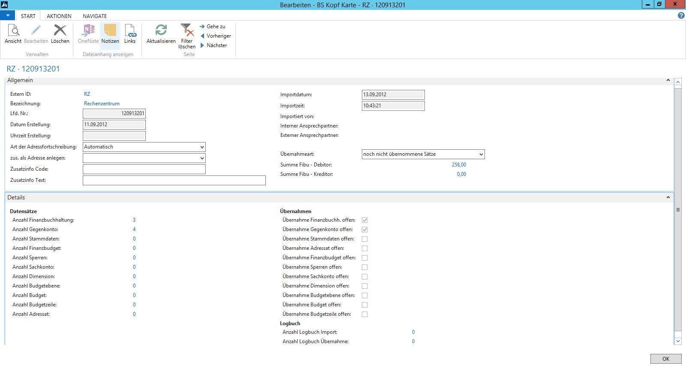The image size is (686, 368).
Task: Open the help question mark icon
Action: pyautogui.click(x=681, y=15)
